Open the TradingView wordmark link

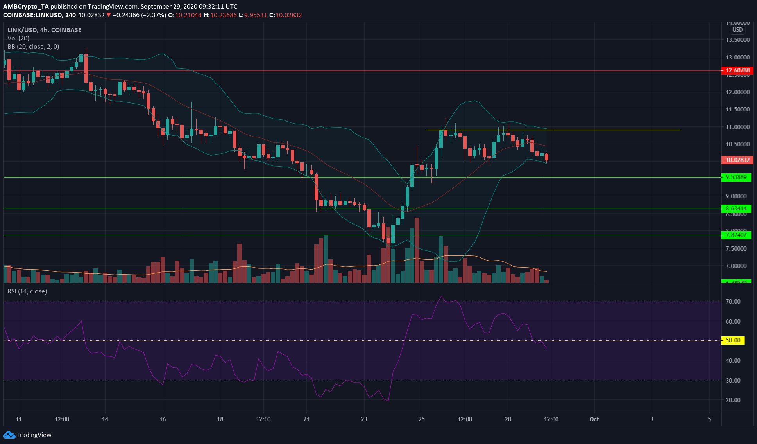[34, 435]
